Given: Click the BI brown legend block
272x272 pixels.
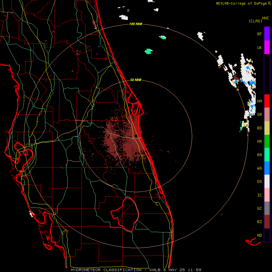Looking at the screenshot, I should (267, 222).
